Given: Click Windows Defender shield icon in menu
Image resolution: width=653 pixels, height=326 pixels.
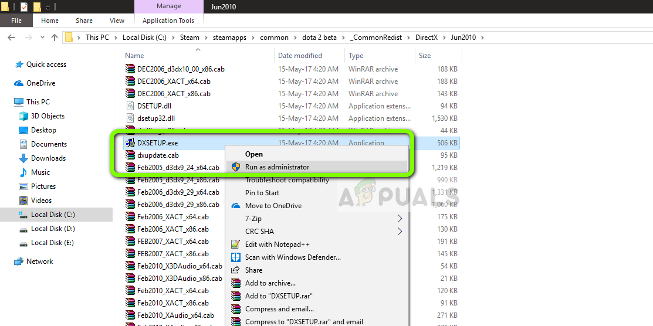Looking at the screenshot, I should (236, 257).
